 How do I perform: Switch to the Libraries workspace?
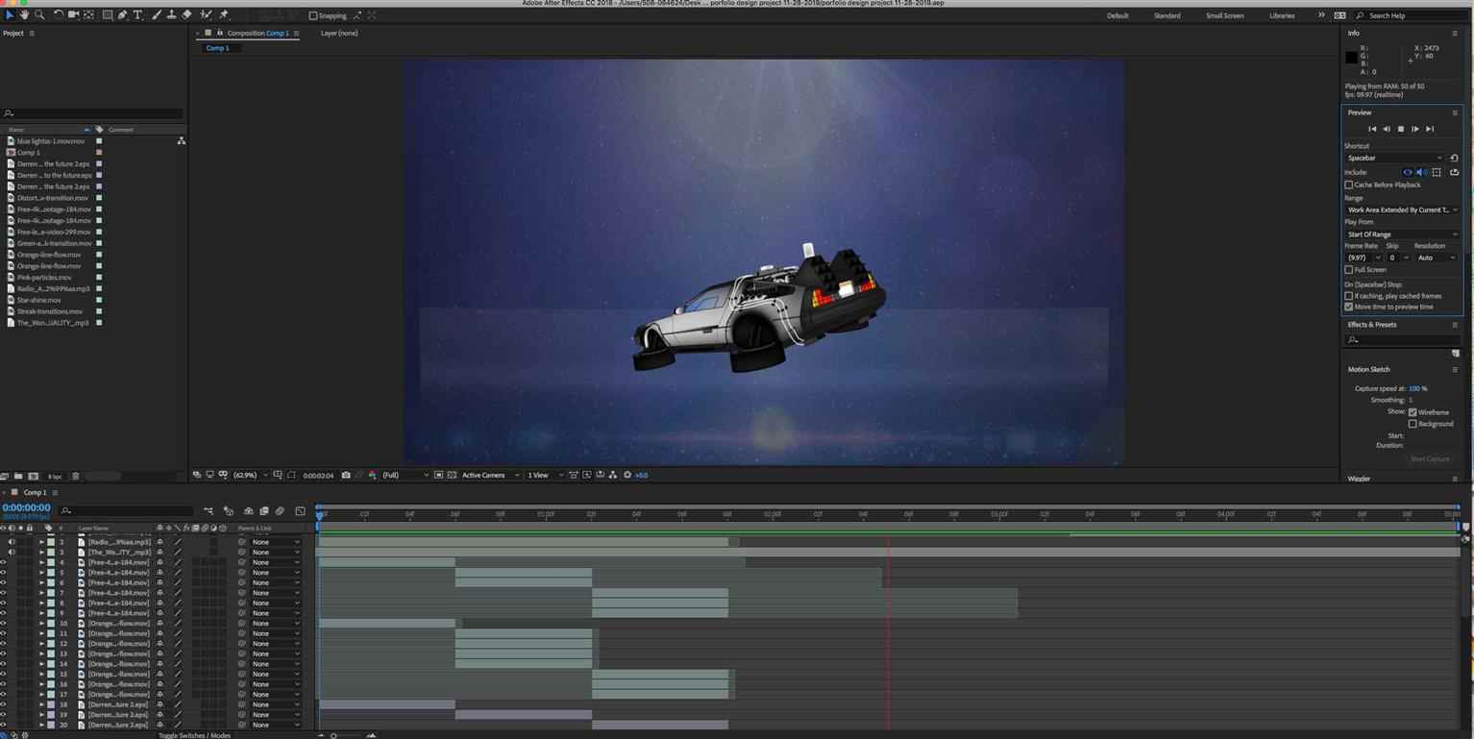(1282, 15)
